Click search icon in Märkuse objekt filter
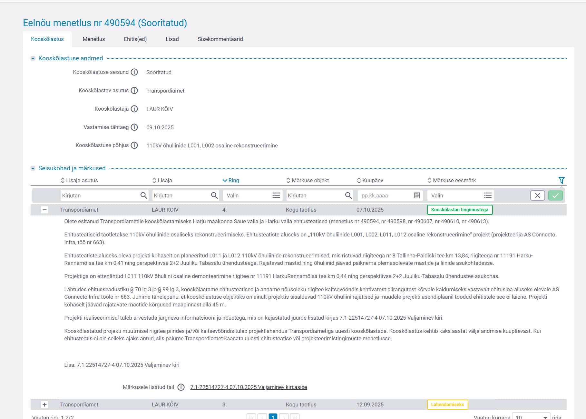The image size is (586, 419). coord(348,195)
